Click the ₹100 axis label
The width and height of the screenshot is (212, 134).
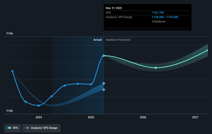(10, 111)
